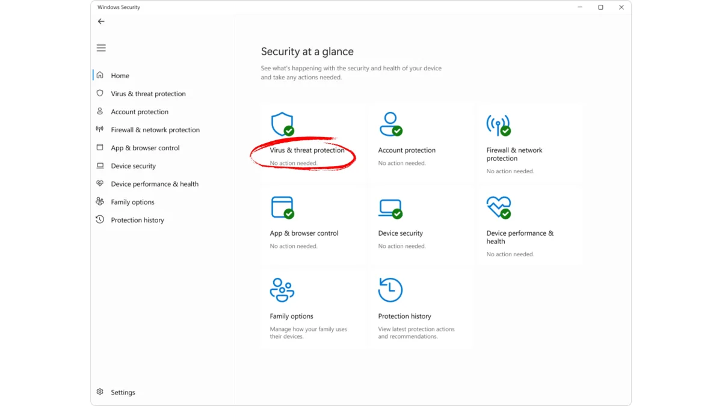Select Family options in the sidebar
Image resolution: width=722 pixels, height=406 pixels.
pos(132,202)
